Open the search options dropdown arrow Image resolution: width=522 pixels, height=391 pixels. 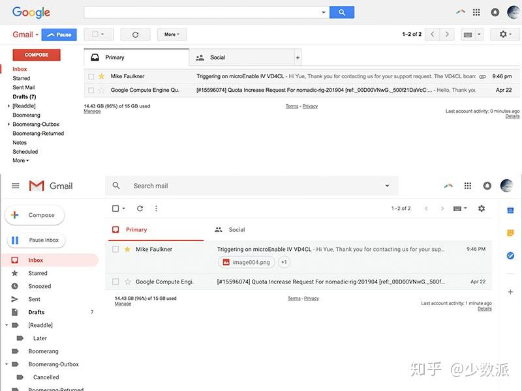(387, 186)
